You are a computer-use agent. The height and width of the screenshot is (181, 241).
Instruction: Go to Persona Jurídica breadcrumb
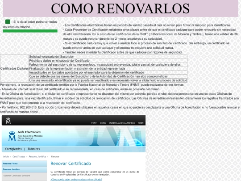point(37,156)
